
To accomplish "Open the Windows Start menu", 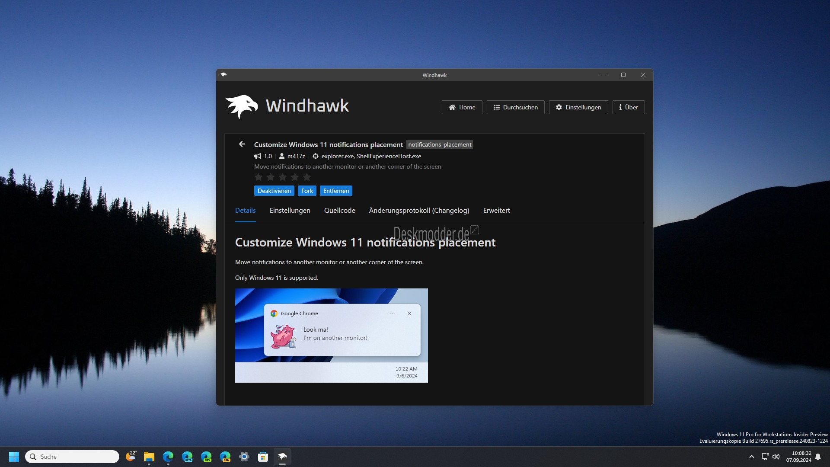I will (x=14, y=457).
